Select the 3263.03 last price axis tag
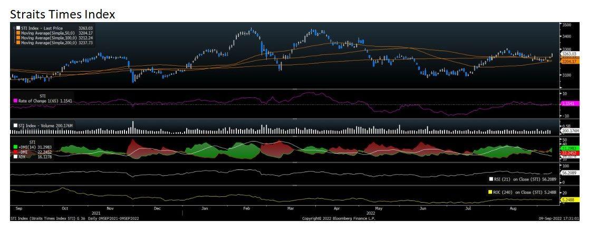The height and width of the screenshot is (231, 597). [570, 54]
